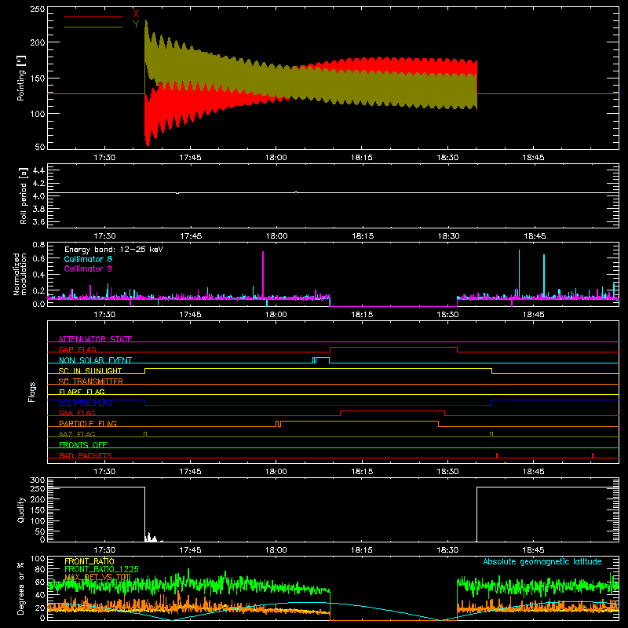
Task: Click the 'Roll period [s]' axis title
Action: (23, 195)
